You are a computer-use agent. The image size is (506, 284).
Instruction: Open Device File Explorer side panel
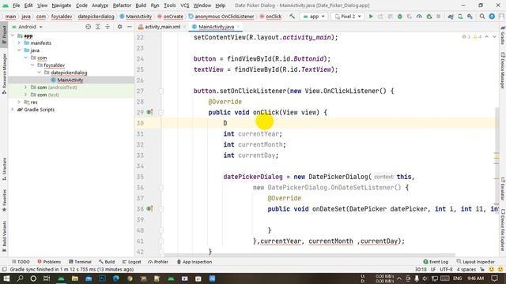pos(503,230)
